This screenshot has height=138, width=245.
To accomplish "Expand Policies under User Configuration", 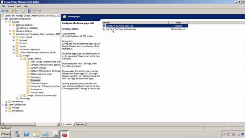I will [x=7, y=108].
